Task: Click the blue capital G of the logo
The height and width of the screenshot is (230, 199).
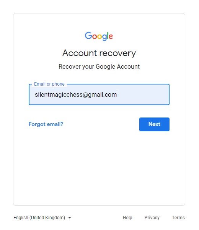Action: [x=88, y=35]
